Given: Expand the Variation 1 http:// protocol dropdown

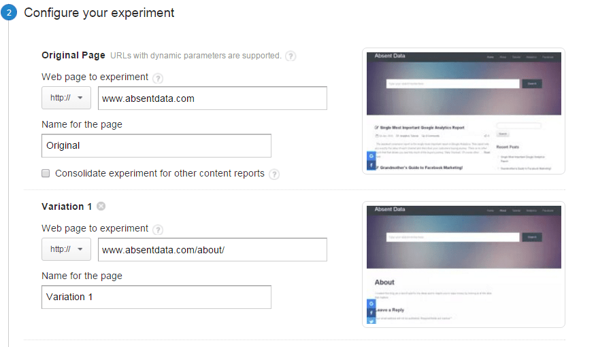Looking at the screenshot, I should click(x=66, y=249).
